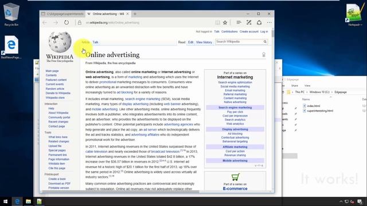Click the page protection padlock icon
The image size is (367, 206).
(264, 55)
